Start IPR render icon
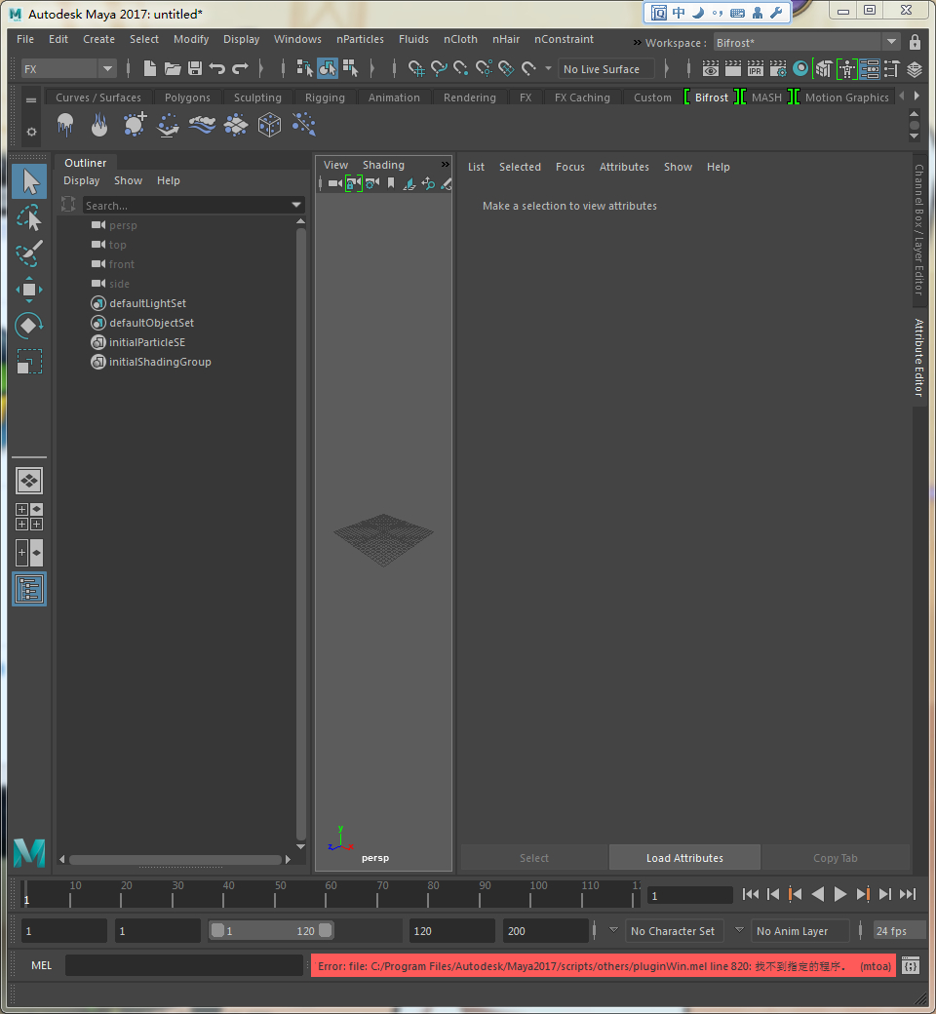This screenshot has width=936, height=1014. pyautogui.click(x=755, y=68)
